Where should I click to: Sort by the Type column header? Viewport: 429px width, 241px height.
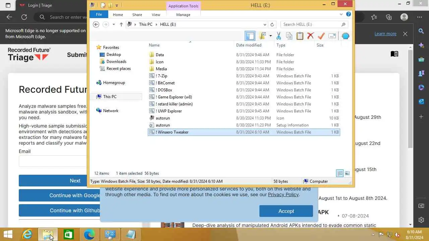[281, 45]
